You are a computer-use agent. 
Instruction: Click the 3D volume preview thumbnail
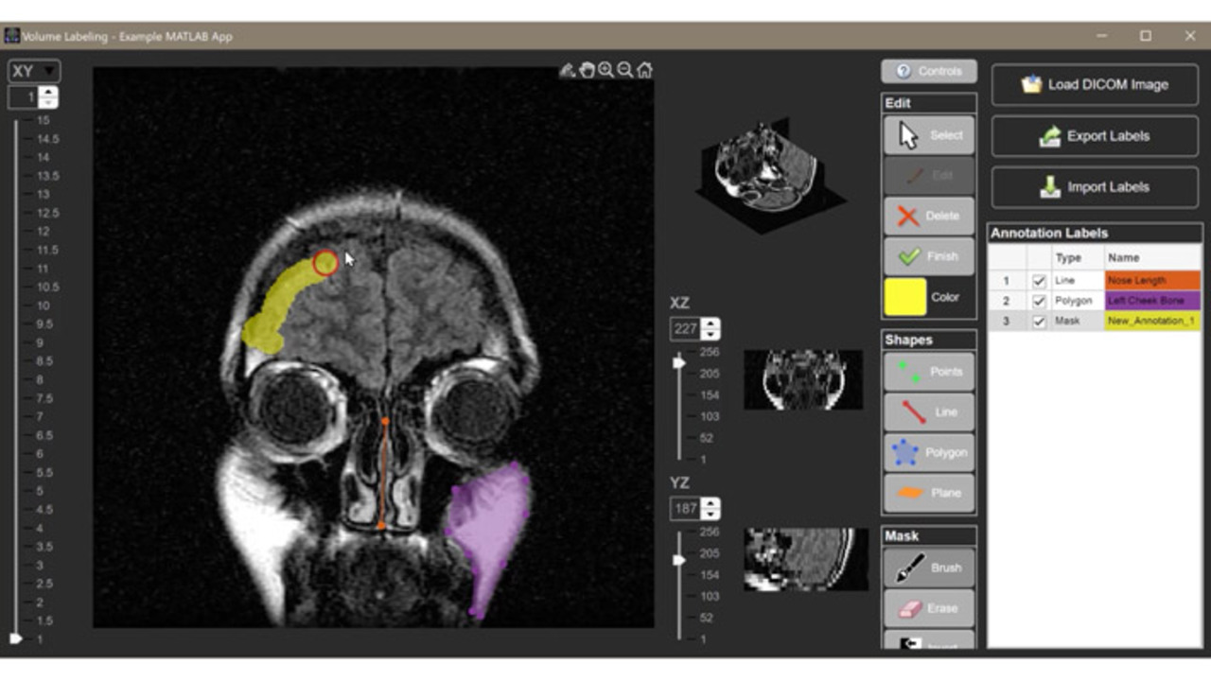[770, 168]
